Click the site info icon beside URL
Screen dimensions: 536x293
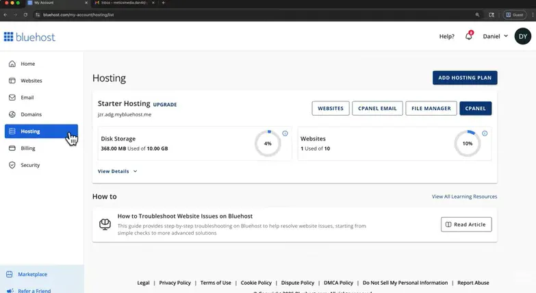click(38, 14)
